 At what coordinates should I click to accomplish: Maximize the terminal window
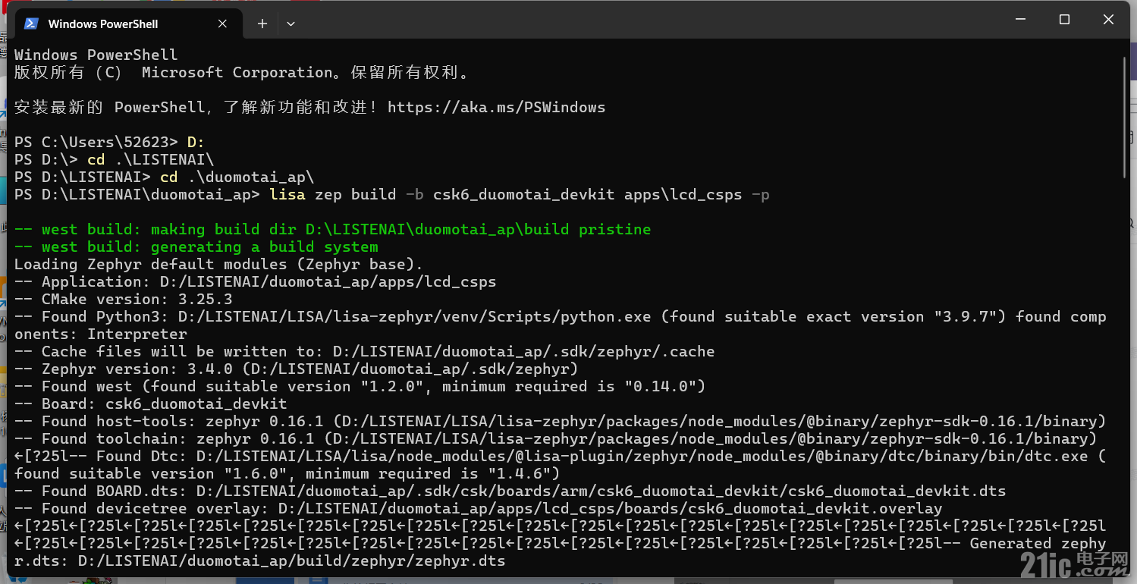(x=1064, y=20)
